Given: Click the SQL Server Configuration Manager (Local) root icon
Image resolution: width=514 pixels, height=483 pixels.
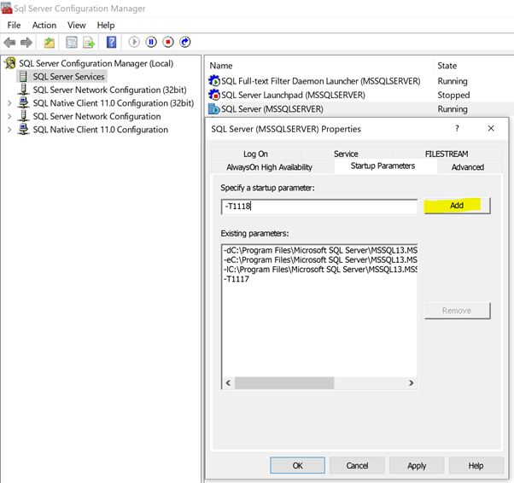Looking at the screenshot, I should point(10,63).
